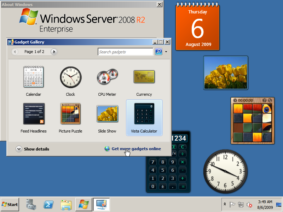The width and height of the screenshot is (283, 212).
Task: Click calculator key 4
Action: (x=153, y=170)
